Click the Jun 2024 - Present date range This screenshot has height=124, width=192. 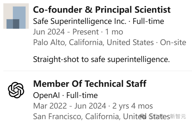(66, 32)
